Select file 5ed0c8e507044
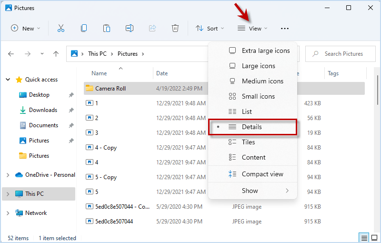The height and width of the screenshot is (243, 381). click(x=114, y=222)
